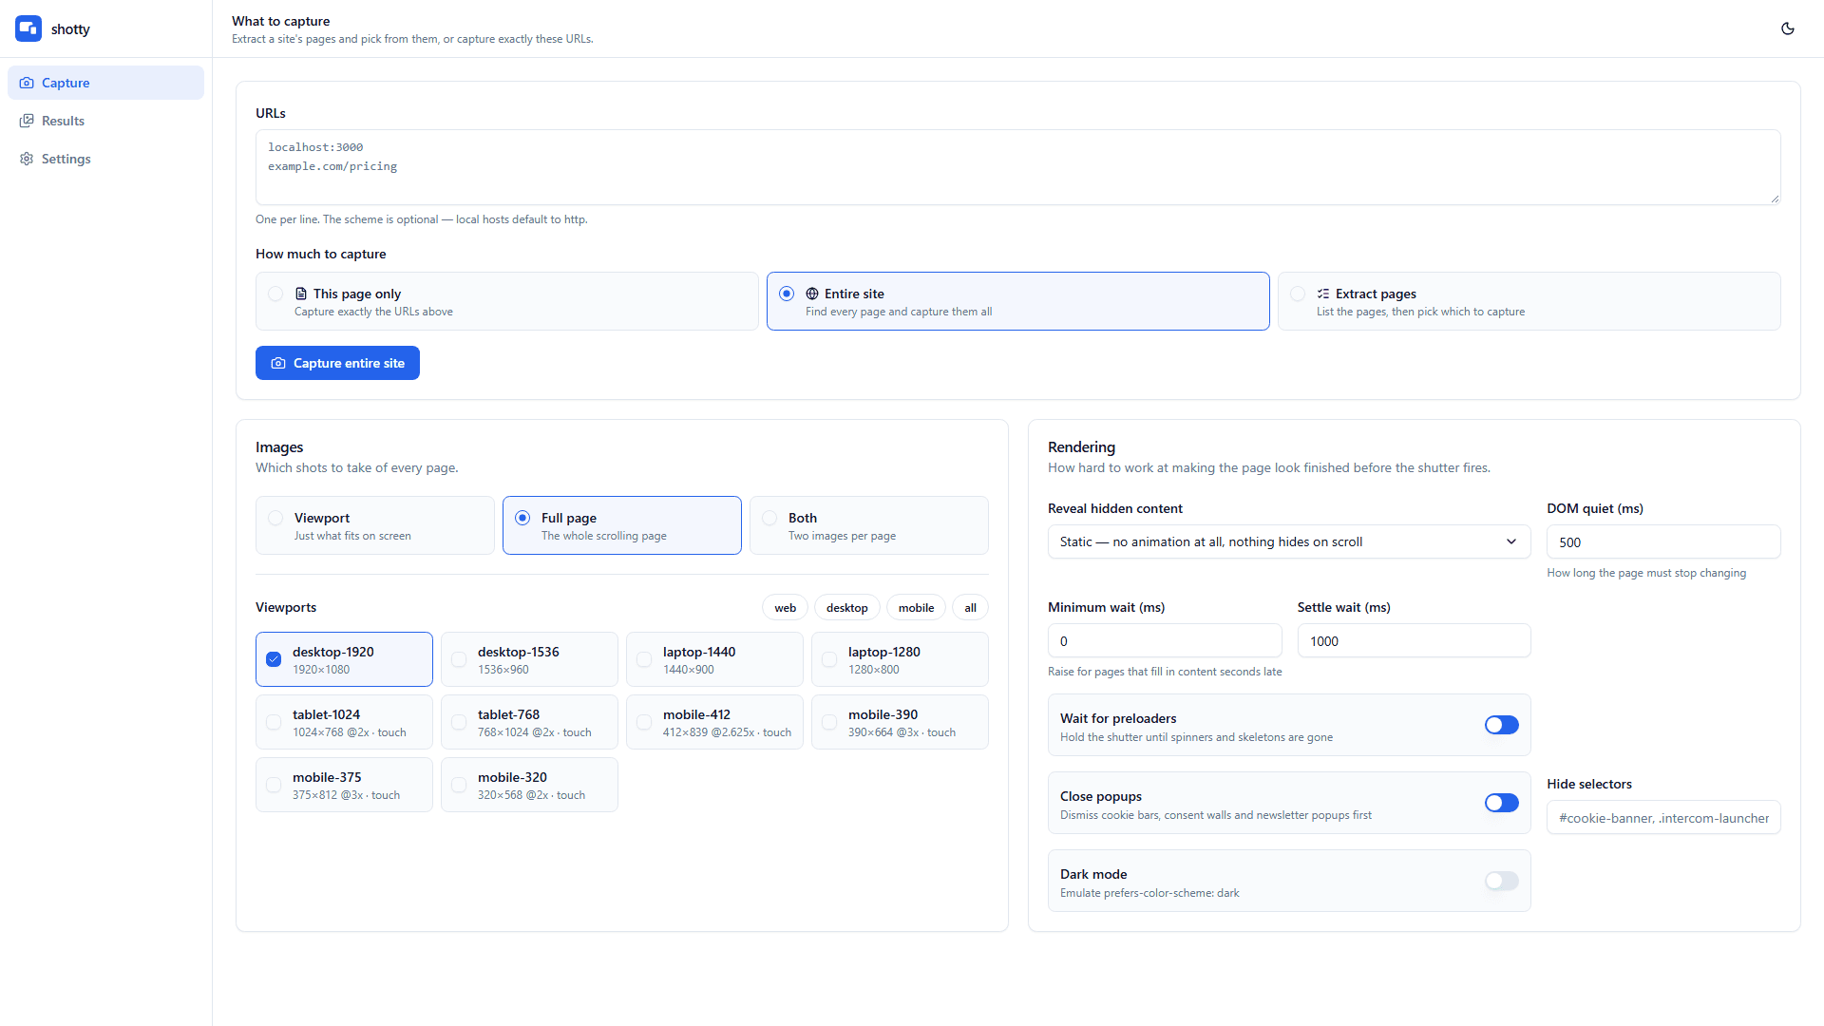The image size is (1824, 1026).
Task: Uncheck the desktop-1920 viewport
Action: coord(274,659)
